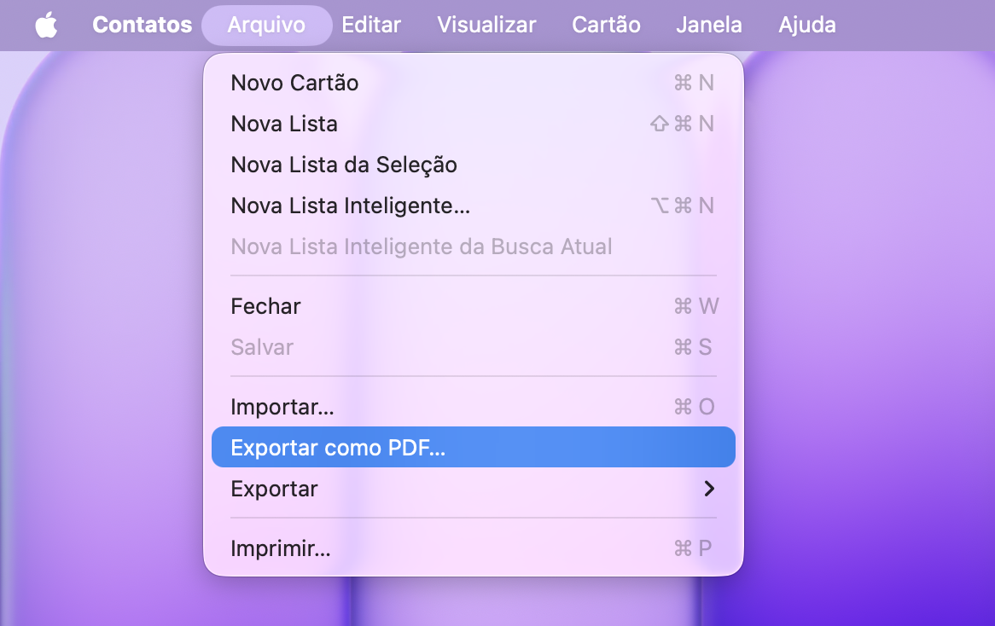Screen dimensions: 995x626
Task: Select Exportar como PDF… option
Action: tap(474, 447)
